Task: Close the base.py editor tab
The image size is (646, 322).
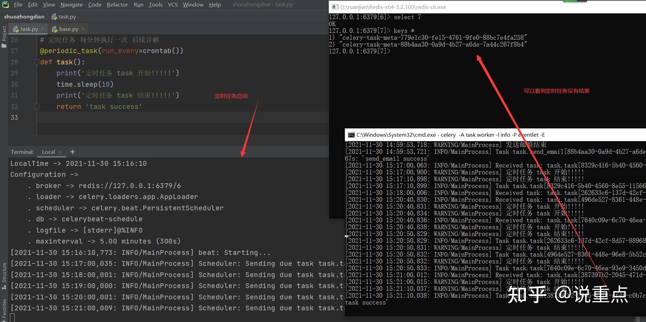Action: click(x=83, y=29)
